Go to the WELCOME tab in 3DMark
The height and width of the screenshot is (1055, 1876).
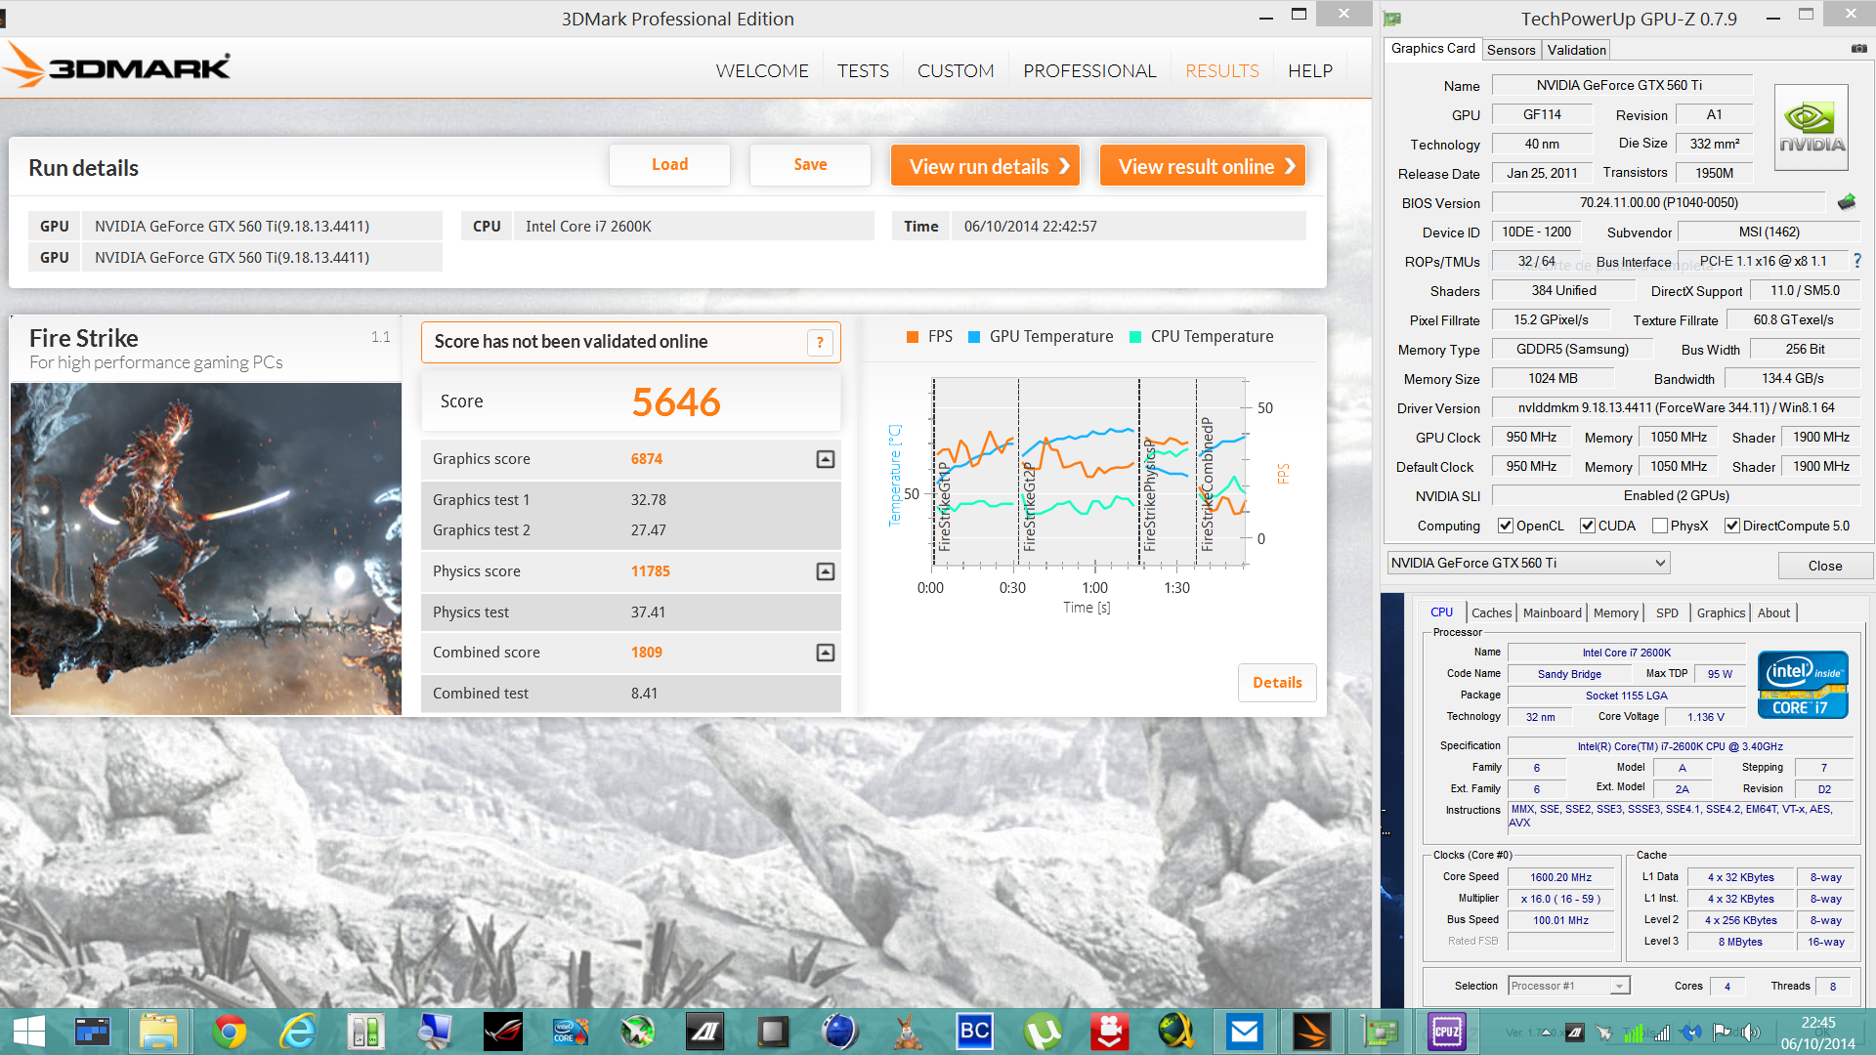point(762,70)
